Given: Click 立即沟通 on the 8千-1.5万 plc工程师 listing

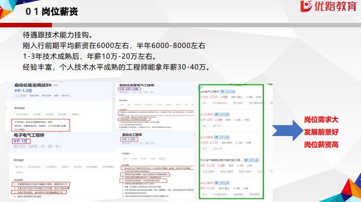Looking at the screenshot, I should 222,183.
